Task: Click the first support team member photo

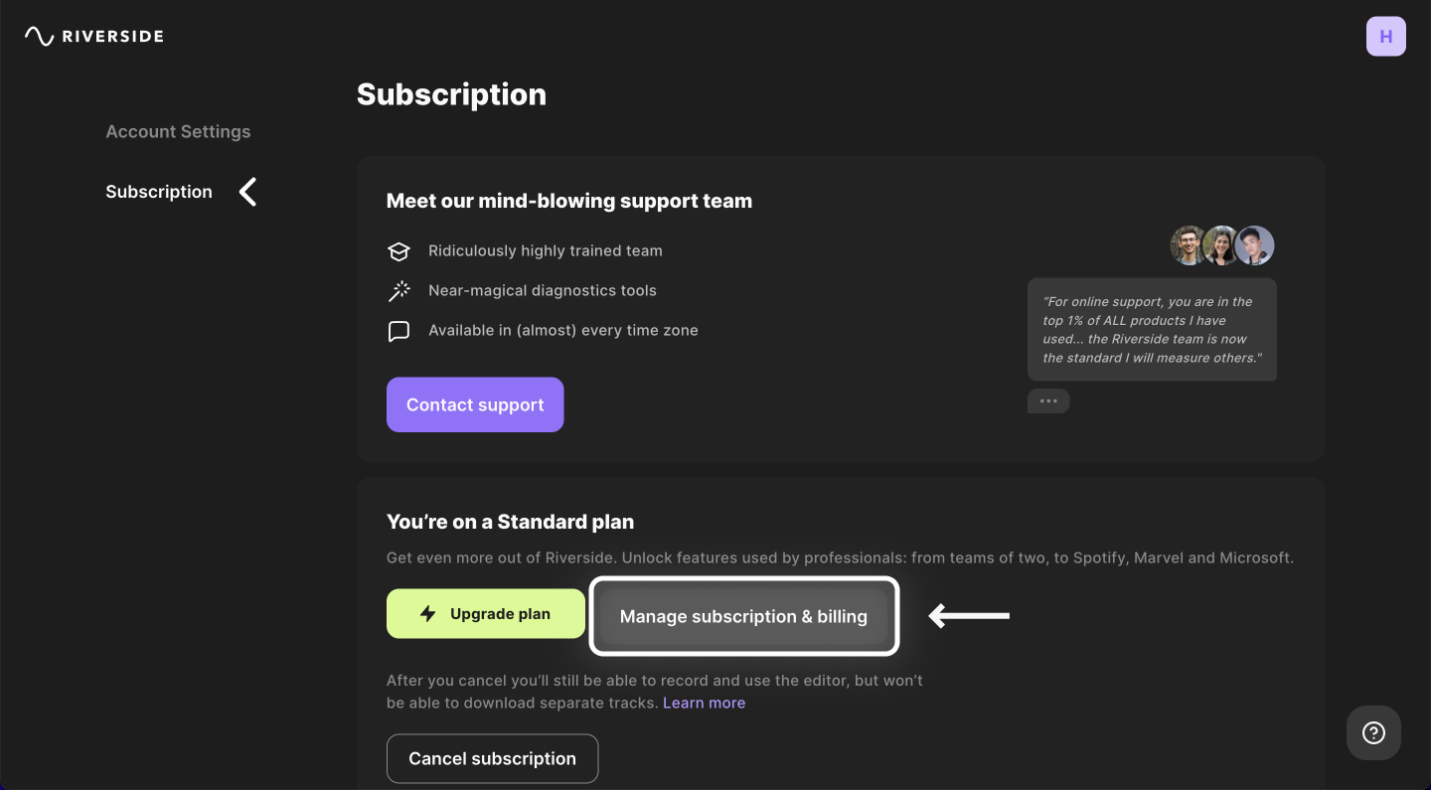Action: [x=1189, y=245]
